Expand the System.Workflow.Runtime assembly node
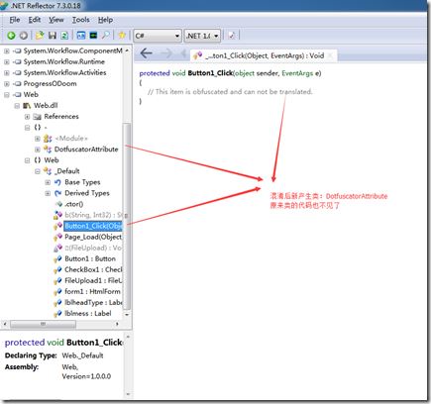The width and height of the screenshot is (431, 404). 7,61
